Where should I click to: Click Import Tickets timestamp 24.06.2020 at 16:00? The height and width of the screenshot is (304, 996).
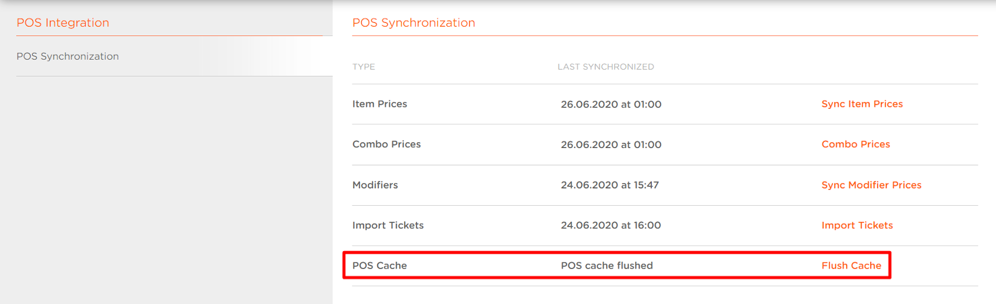pyautogui.click(x=611, y=226)
